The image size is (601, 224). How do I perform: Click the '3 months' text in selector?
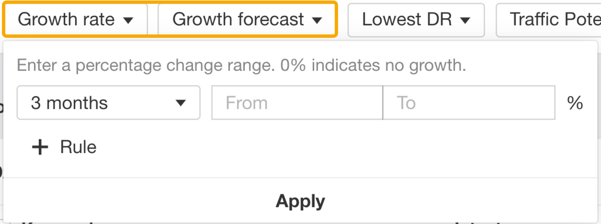click(70, 103)
